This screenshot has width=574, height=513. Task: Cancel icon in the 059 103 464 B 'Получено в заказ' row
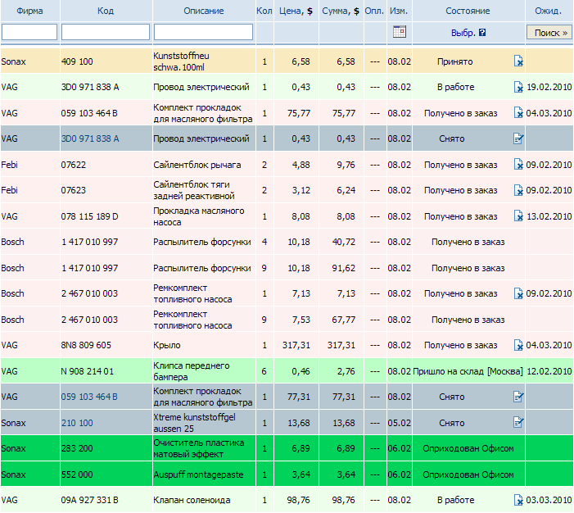click(x=518, y=113)
